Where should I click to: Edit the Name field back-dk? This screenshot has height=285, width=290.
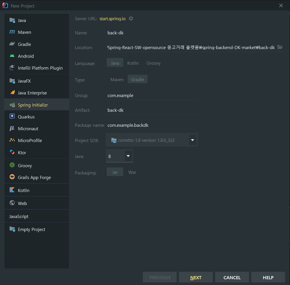152,33
